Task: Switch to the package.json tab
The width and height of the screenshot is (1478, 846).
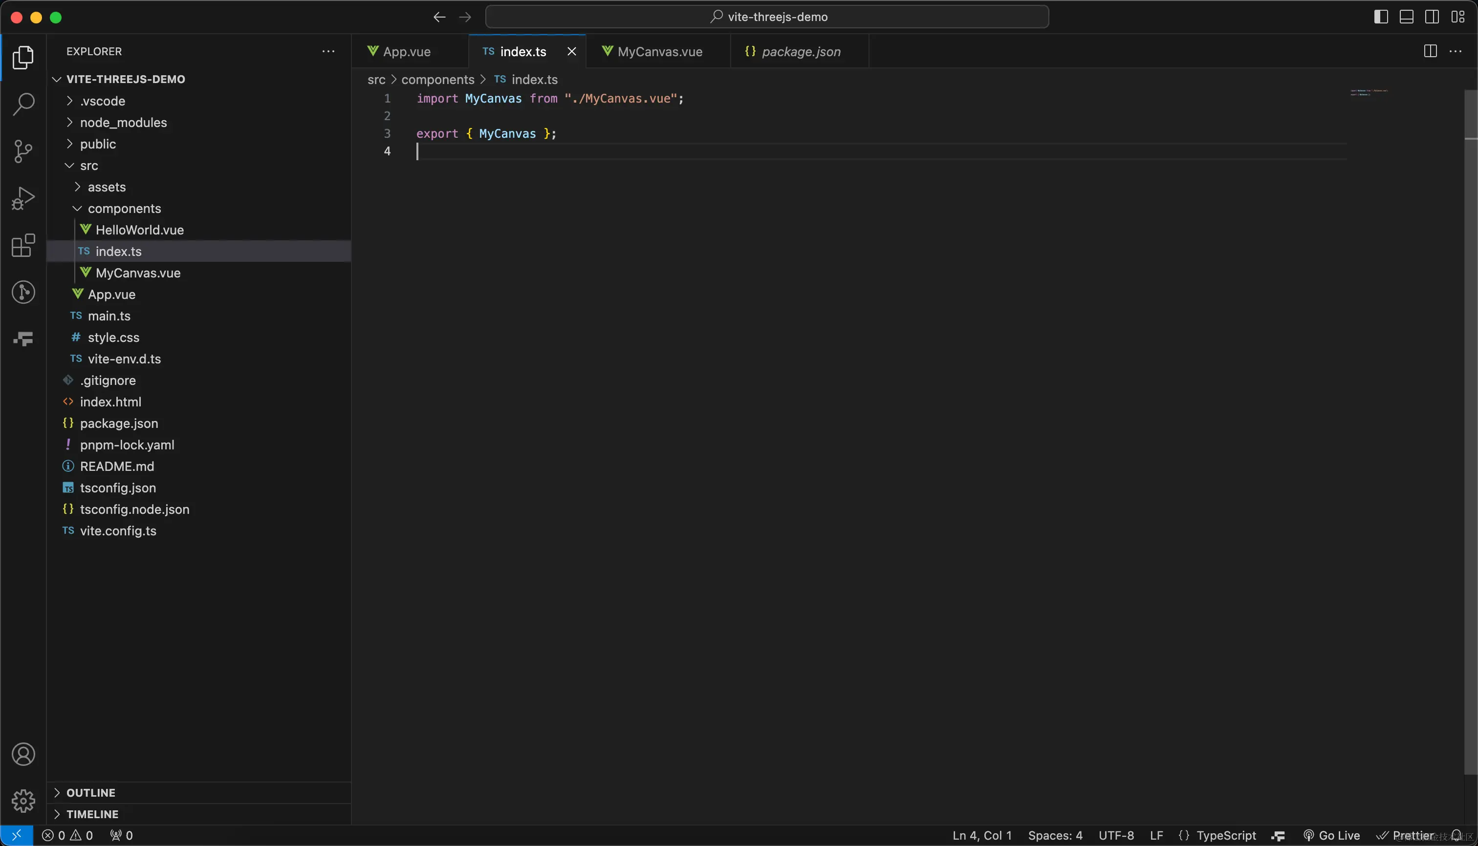Action: (x=801, y=52)
